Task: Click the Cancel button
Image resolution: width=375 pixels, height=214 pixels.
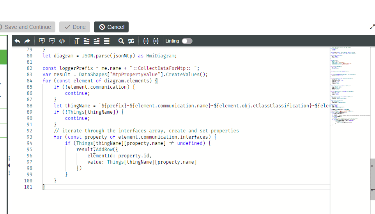Action: click(111, 27)
